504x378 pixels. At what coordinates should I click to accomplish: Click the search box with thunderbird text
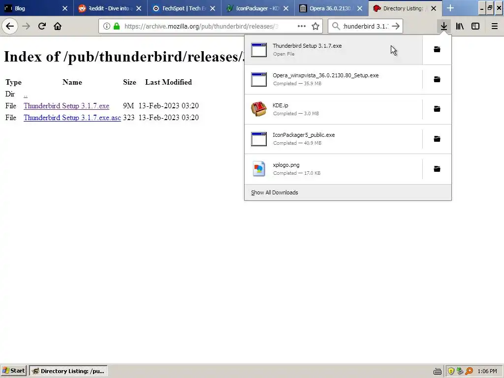(366, 27)
